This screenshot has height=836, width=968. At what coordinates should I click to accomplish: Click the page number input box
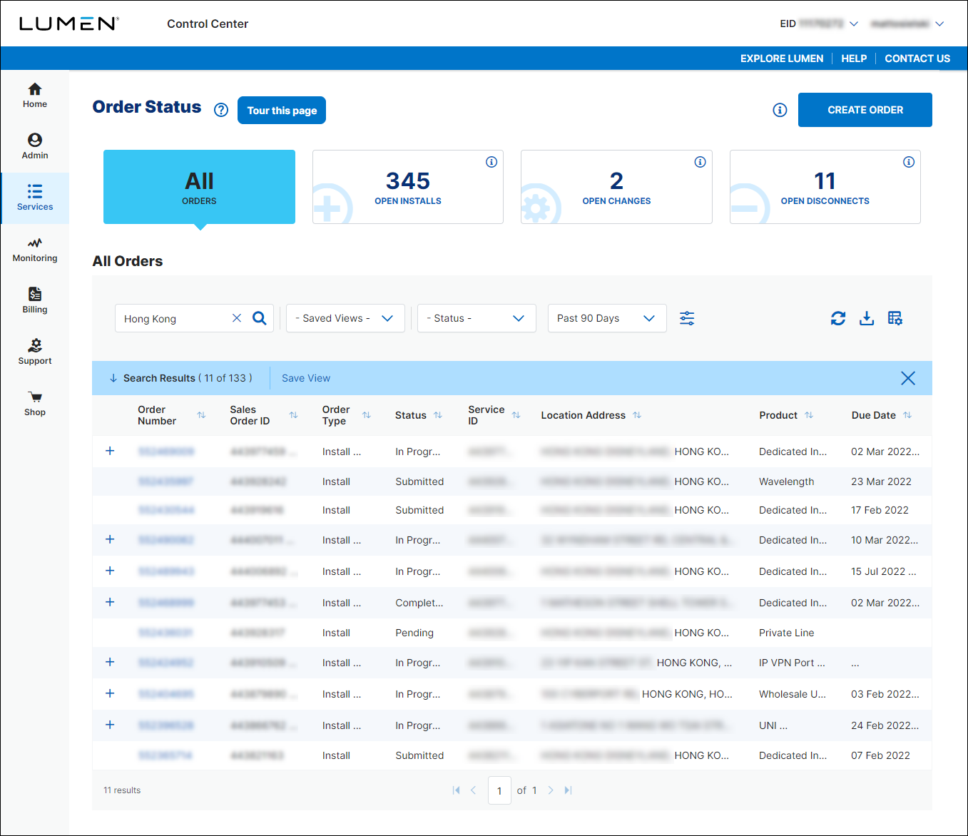[x=499, y=790]
